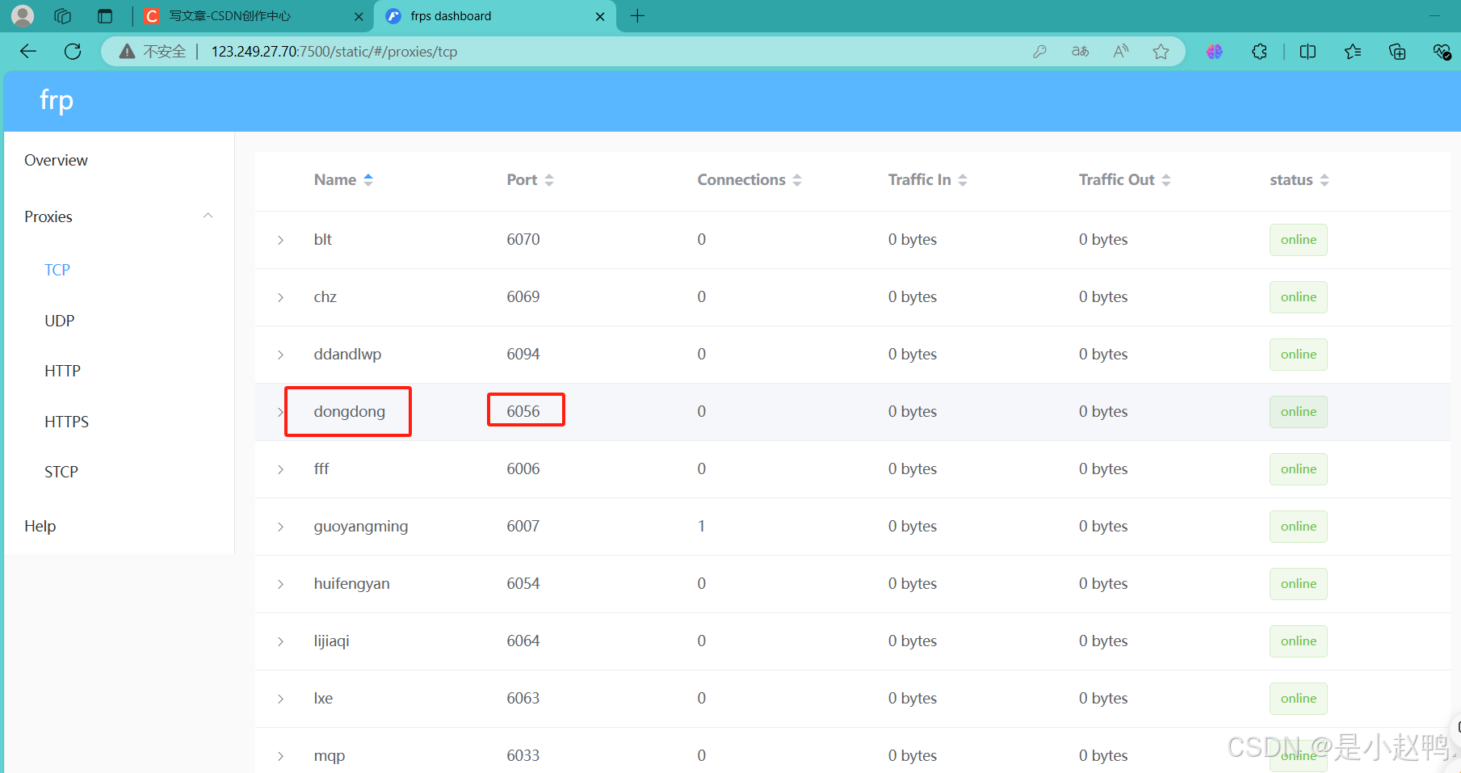Select the huifengyan name cell
Screen dimensions: 1461x773
pos(351,584)
